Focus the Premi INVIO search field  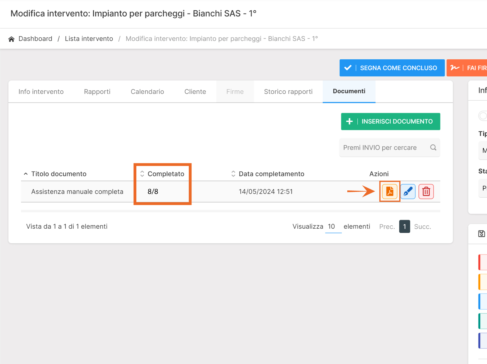pos(384,148)
